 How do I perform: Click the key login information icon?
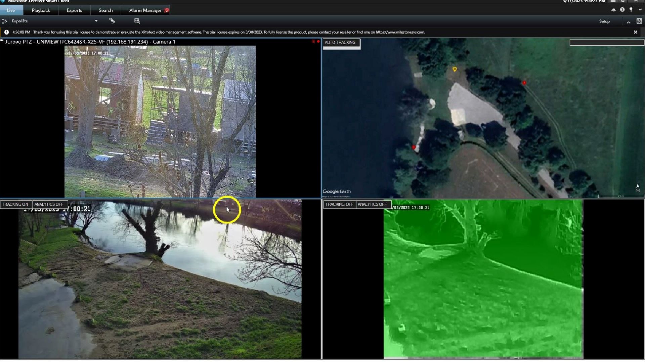(631, 10)
